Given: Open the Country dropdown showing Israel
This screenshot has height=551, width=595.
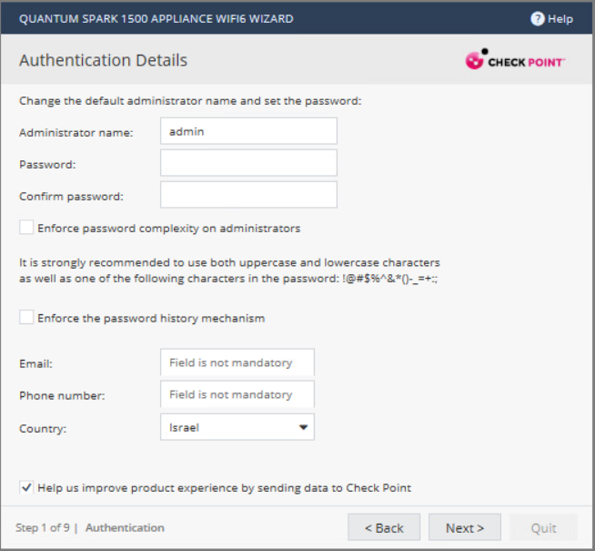Looking at the screenshot, I should pyautogui.click(x=237, y=427).
